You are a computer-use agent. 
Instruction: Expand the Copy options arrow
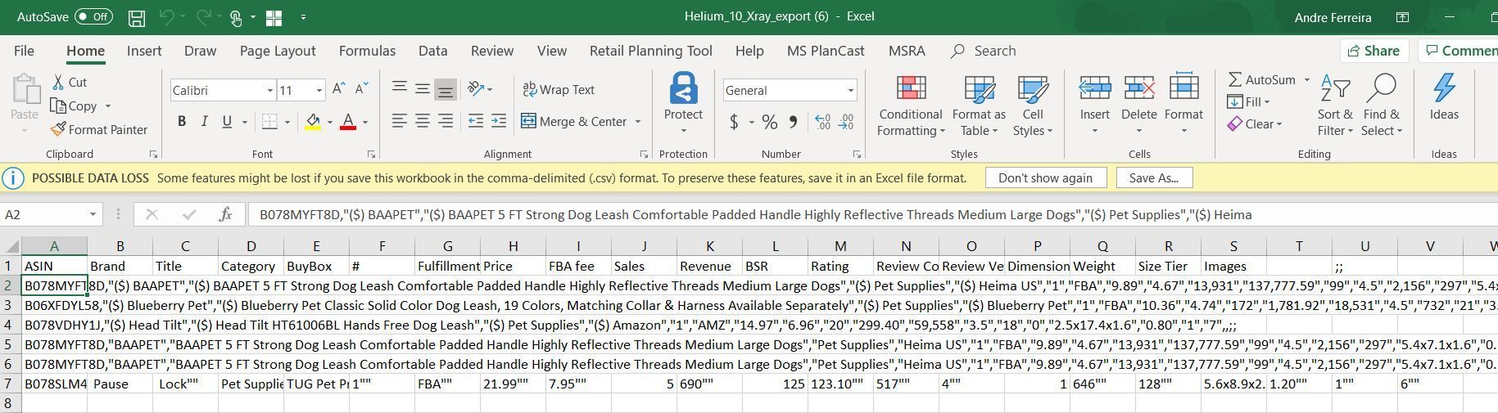pos(107,106)
